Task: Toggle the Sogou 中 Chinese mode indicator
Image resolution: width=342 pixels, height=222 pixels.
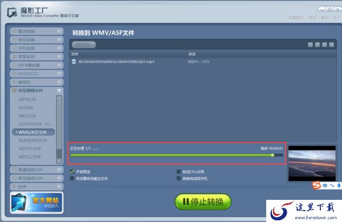Action: (x=325, y=186)
